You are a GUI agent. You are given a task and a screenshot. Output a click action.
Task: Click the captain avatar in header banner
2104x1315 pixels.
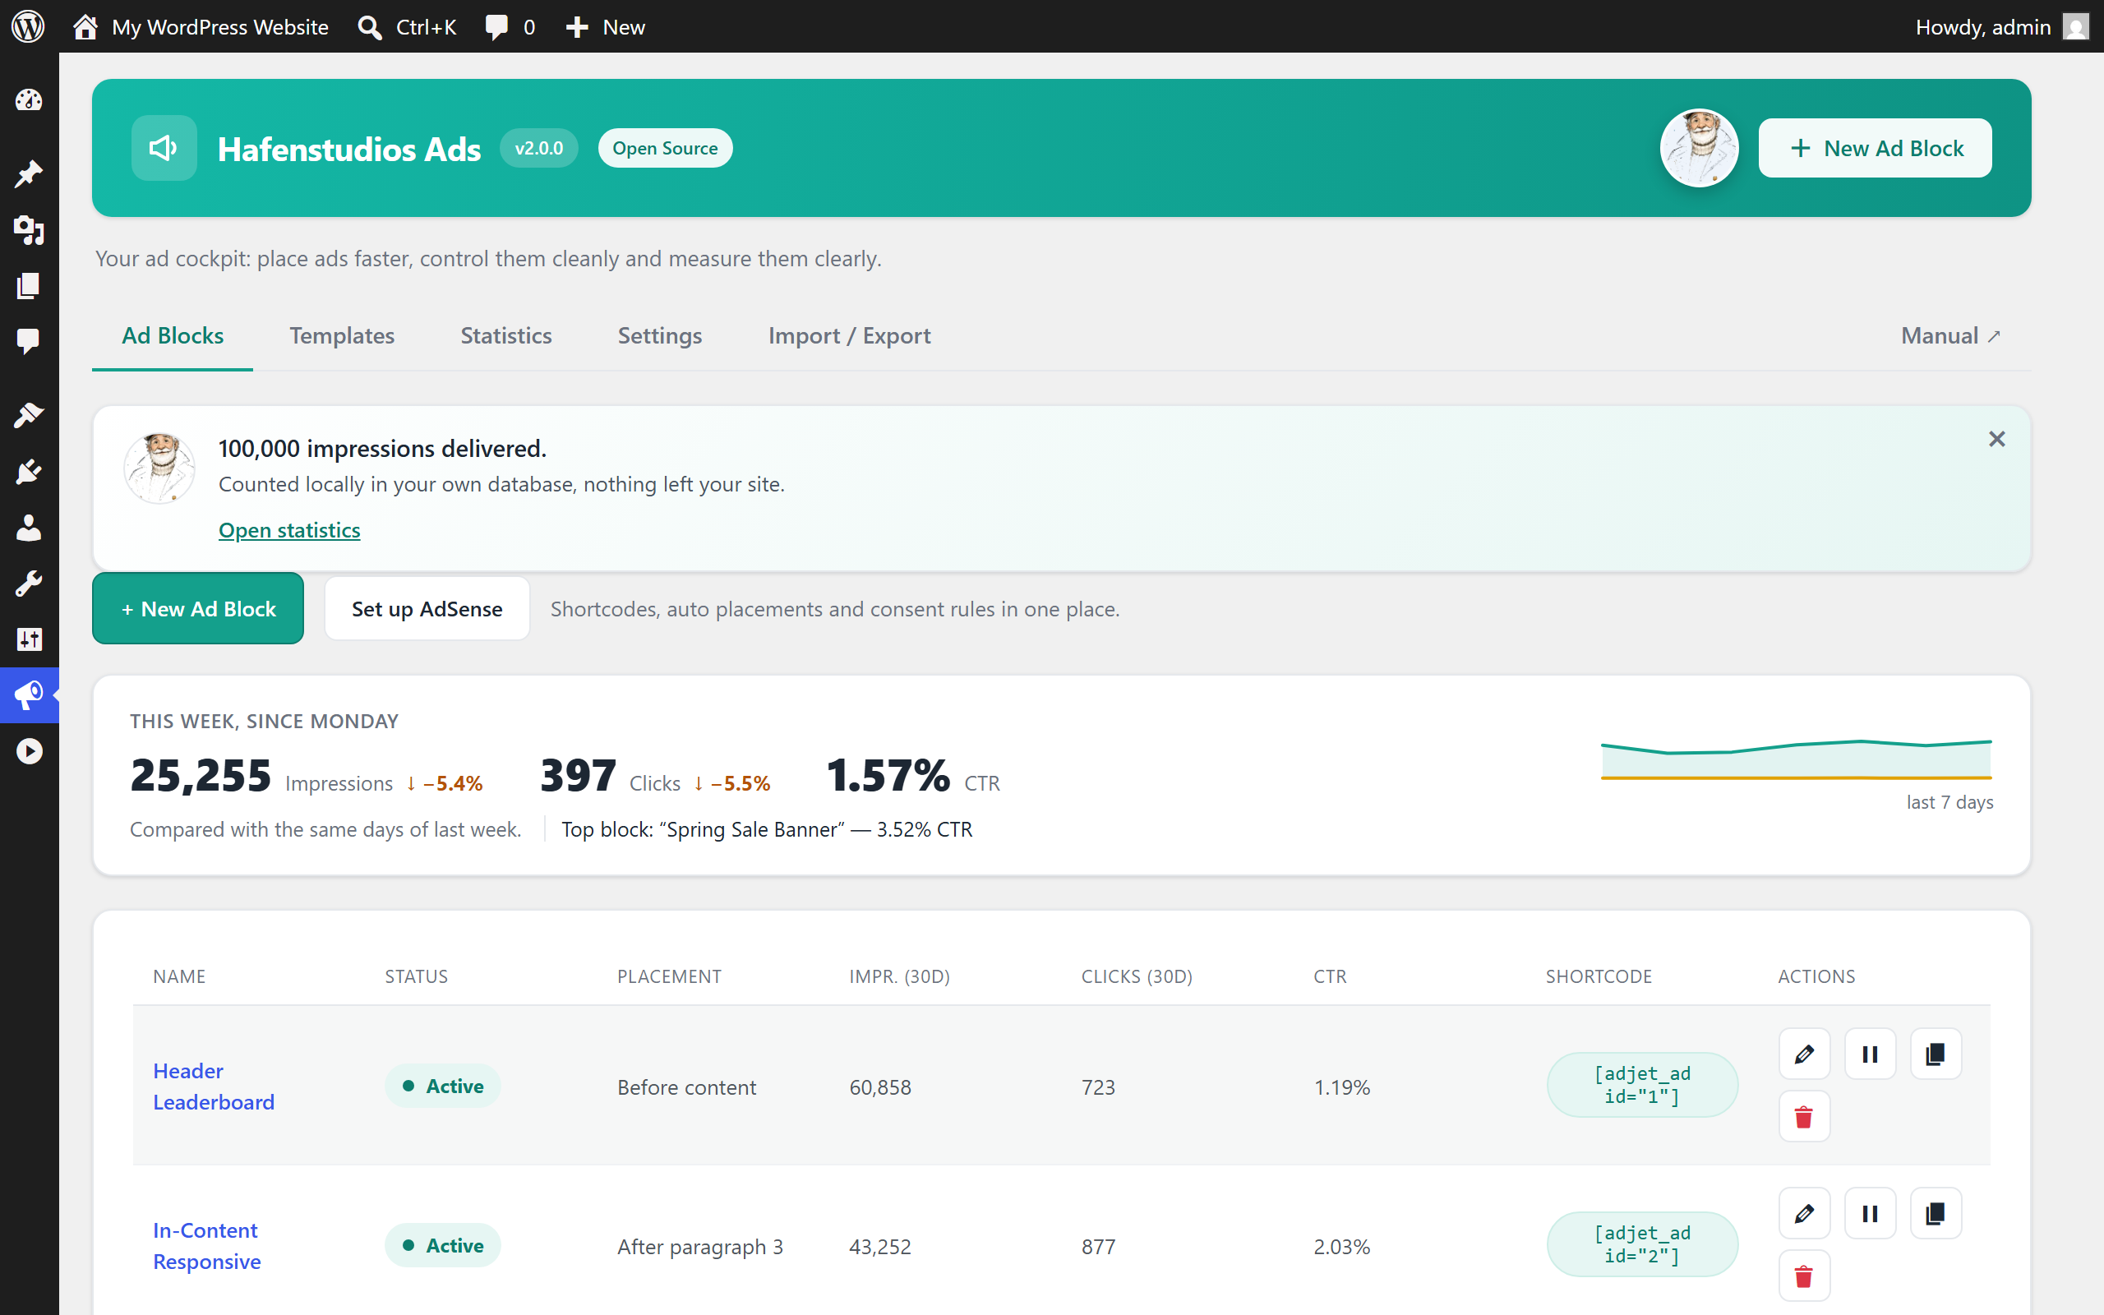click(x=1699, y=148)
